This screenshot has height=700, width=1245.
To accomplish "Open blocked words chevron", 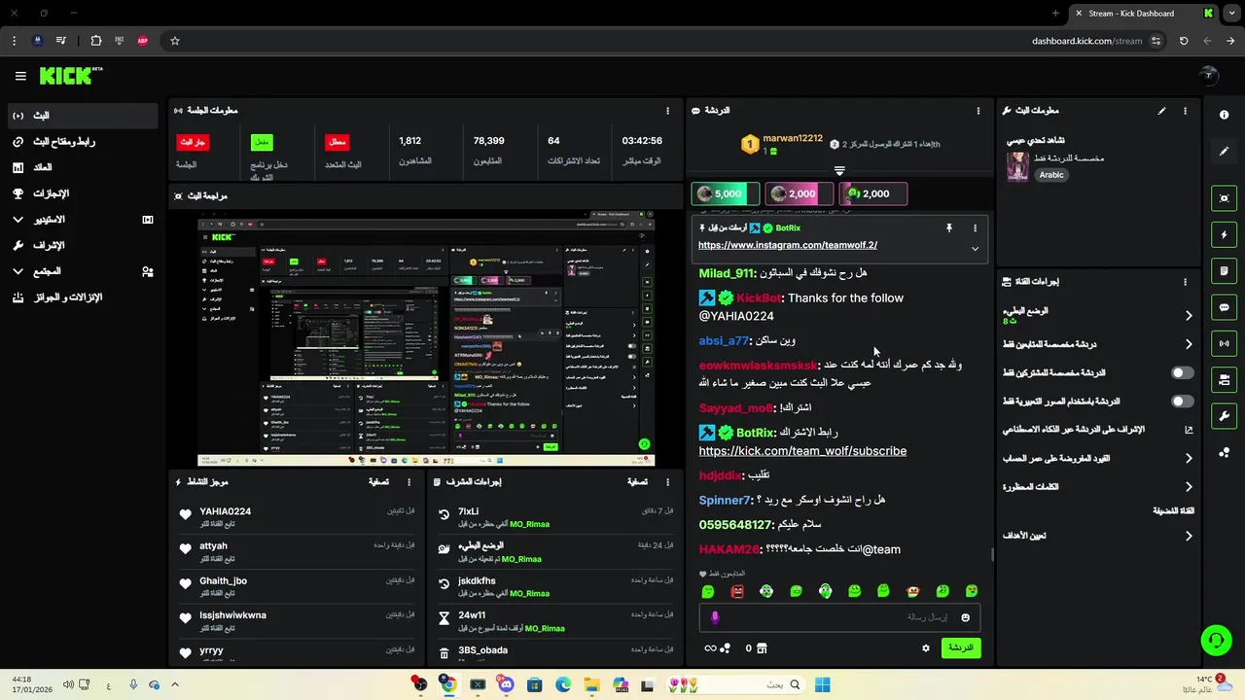I will tap(1189, 487).
